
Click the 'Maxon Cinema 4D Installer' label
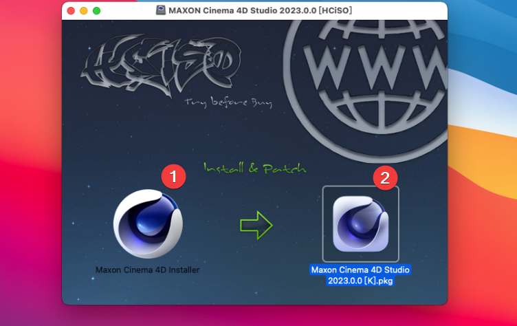click(x=147, y=270)
